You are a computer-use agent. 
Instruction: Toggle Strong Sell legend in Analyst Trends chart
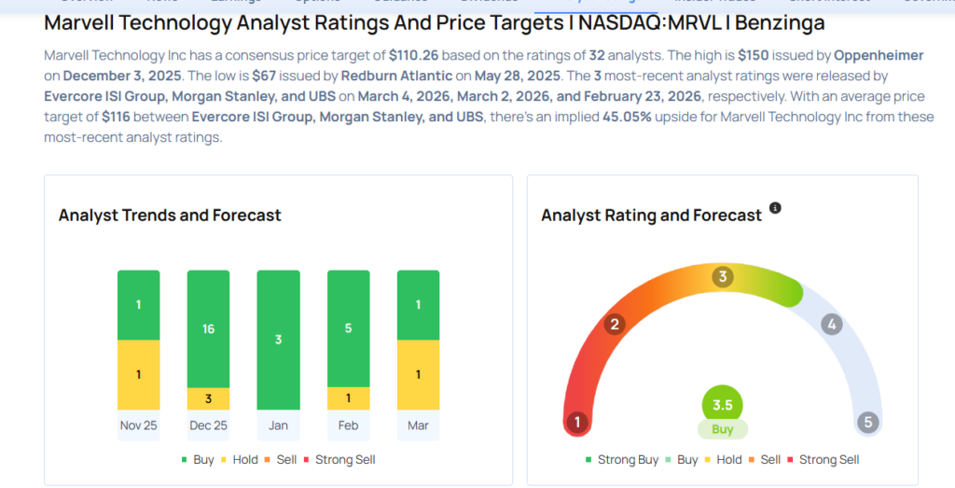pyautogui.click(x=339, y=459)
